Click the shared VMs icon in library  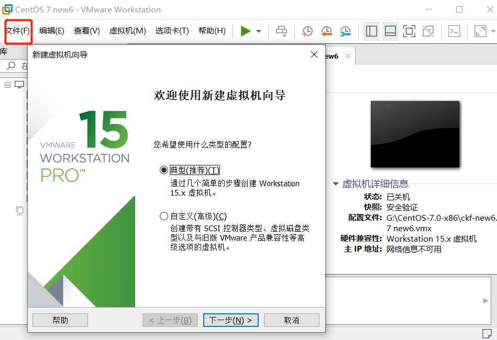coord(20,210)
